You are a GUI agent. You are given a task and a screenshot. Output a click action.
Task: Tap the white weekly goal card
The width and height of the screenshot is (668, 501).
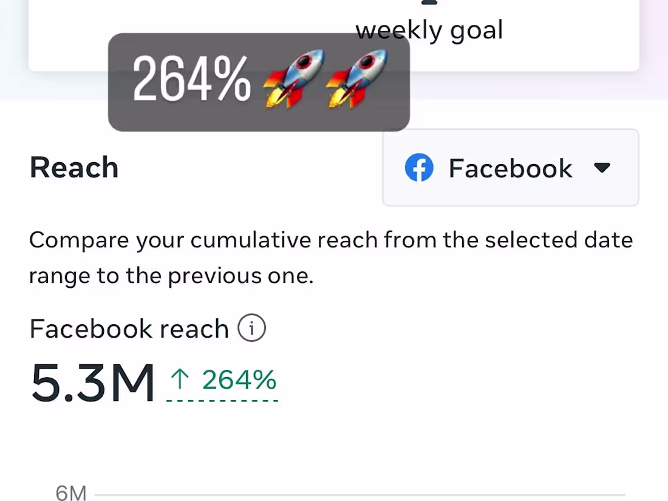click(x=547, y=43)
